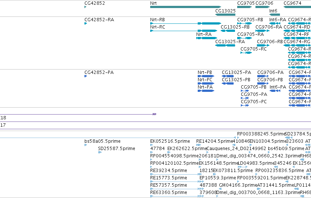Click the Int6-RA transcript label
Image resolution: width=311 pixels, height=198 pixels.
coord(278,20)
